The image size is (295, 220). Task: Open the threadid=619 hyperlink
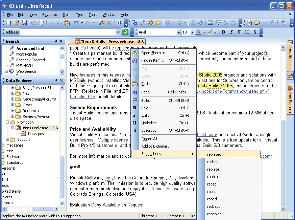pos(82,97)
